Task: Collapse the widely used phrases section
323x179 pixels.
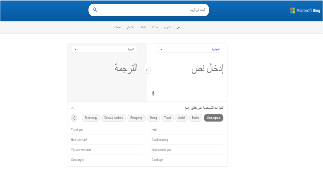Action: [73, 108]
